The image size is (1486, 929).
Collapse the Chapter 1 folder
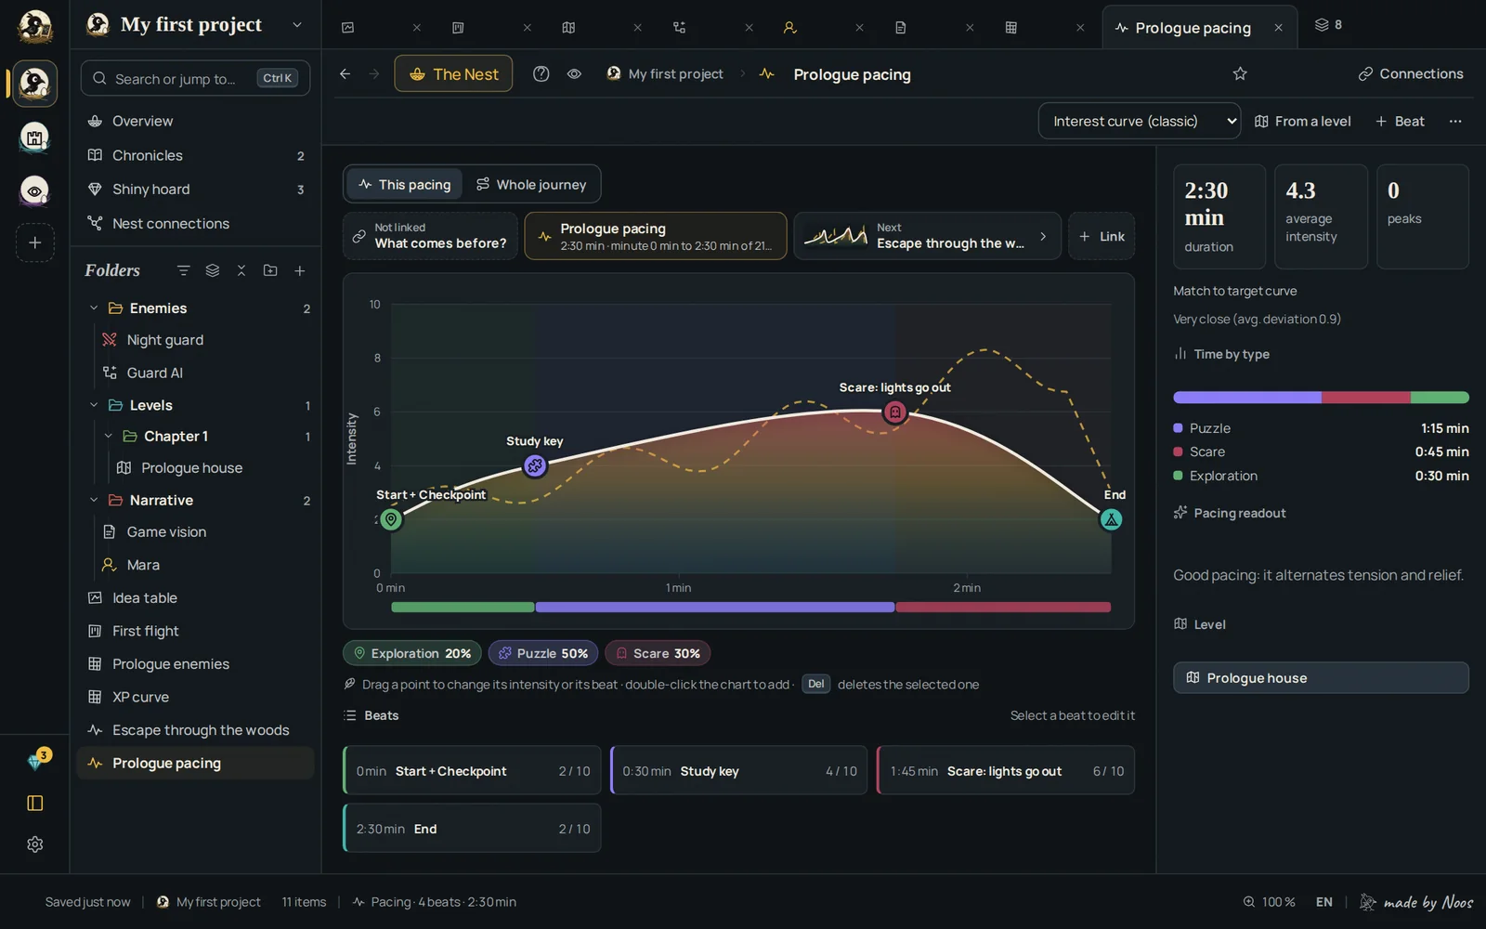point(109,436)
